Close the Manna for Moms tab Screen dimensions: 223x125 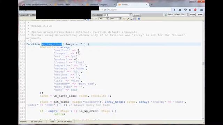[51, 5]
